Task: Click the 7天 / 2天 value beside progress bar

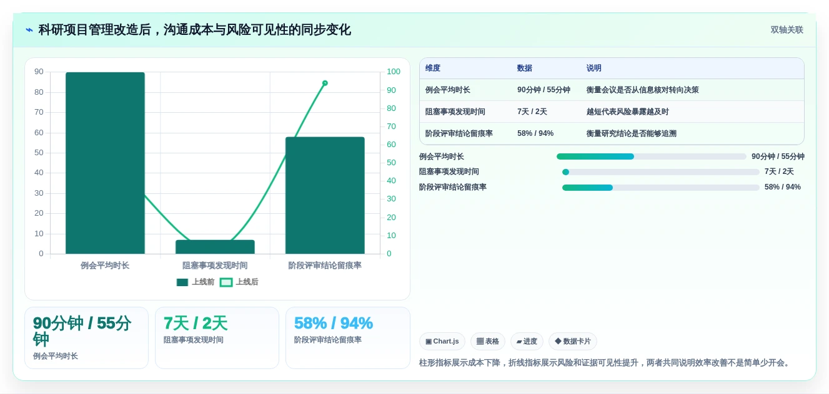Action: (x=779, y=172)
